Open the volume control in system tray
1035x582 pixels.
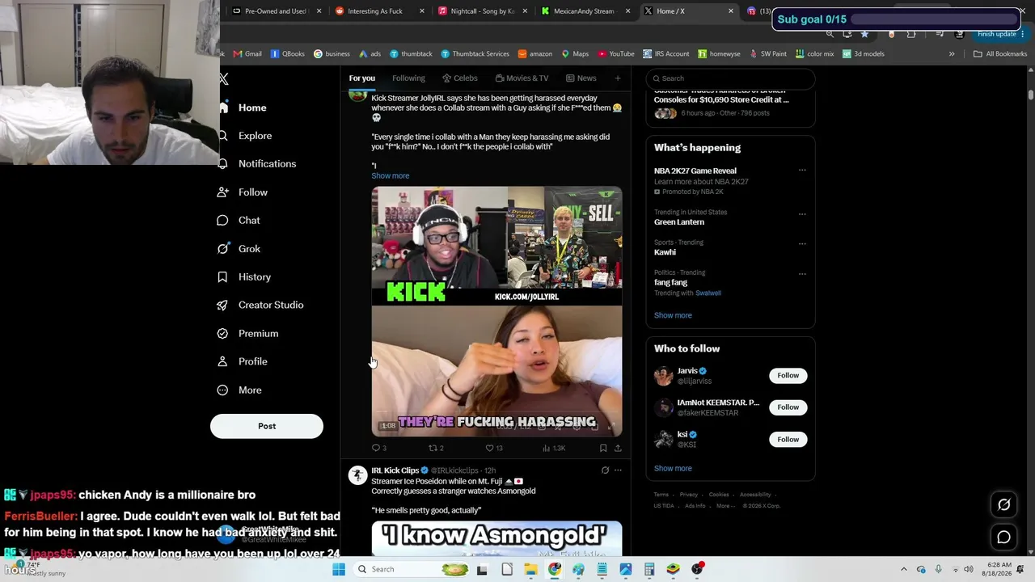[x=969, y=569]
